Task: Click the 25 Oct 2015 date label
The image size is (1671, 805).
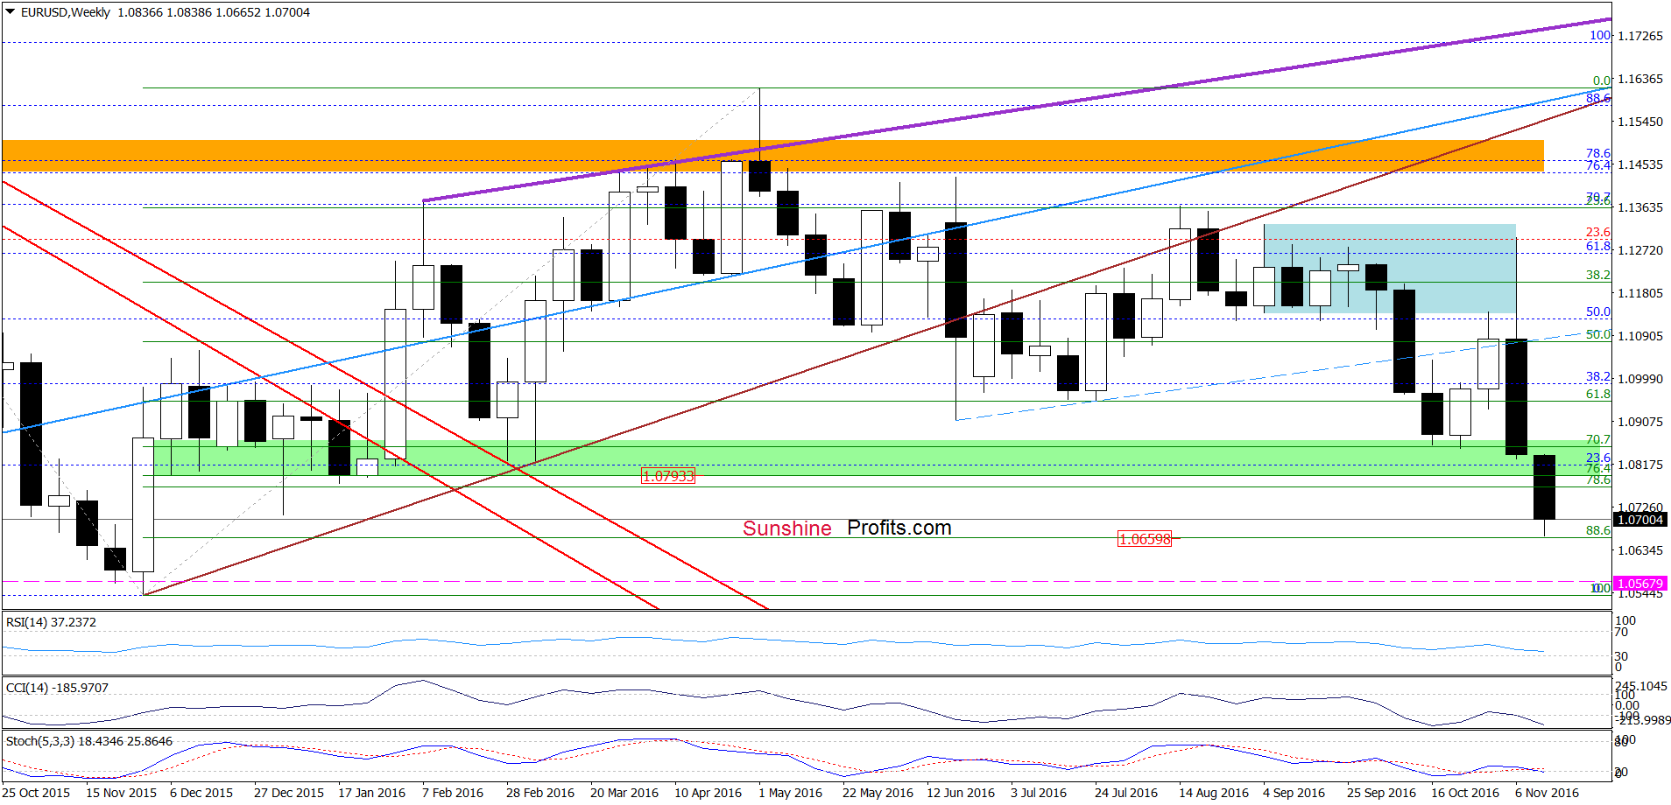Action: (x=36, y=793)
